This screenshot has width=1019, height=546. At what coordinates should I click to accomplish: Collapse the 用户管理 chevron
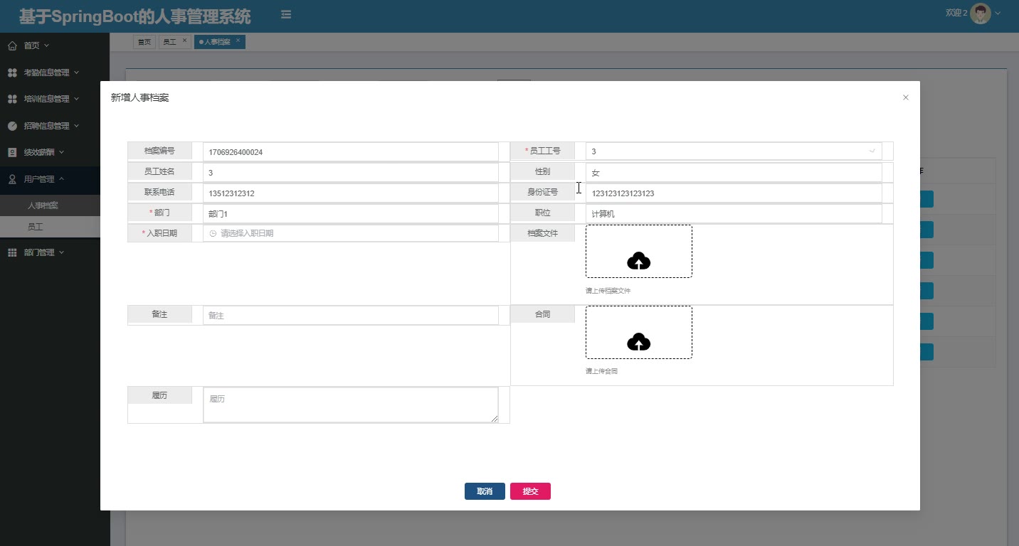(x=61, y=179)
